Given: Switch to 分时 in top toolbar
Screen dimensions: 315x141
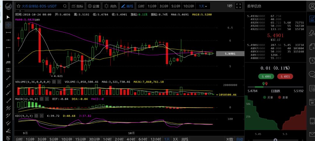Looking at the screenshot, I should pyautogui.click(x=141, y=6).
